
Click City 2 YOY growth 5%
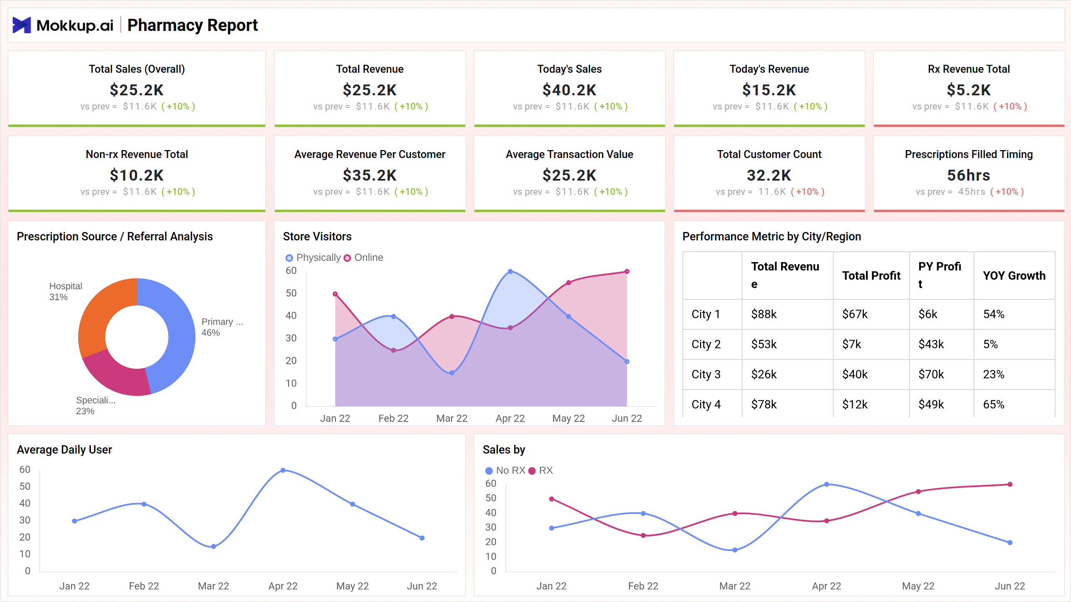(990, 344)
